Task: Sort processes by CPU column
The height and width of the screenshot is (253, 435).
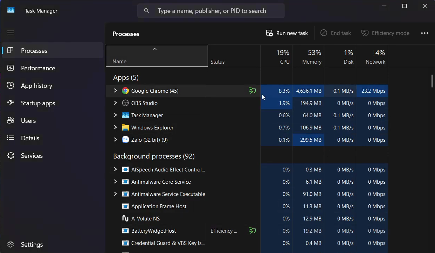Action: tap(276, 56)
